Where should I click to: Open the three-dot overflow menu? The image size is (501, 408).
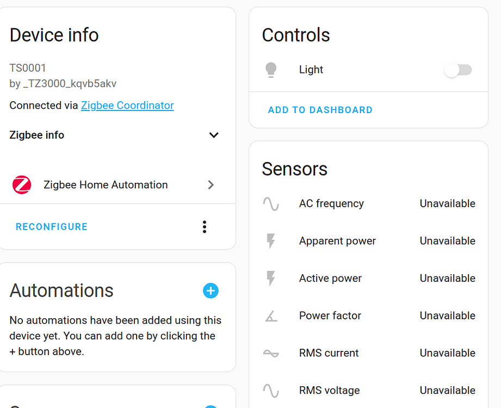204,227
